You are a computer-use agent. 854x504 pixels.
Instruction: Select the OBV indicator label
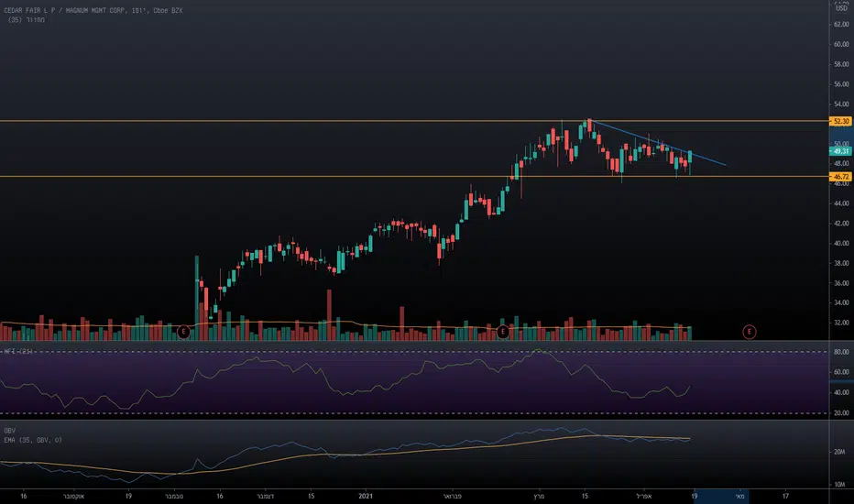coord(10,431)
